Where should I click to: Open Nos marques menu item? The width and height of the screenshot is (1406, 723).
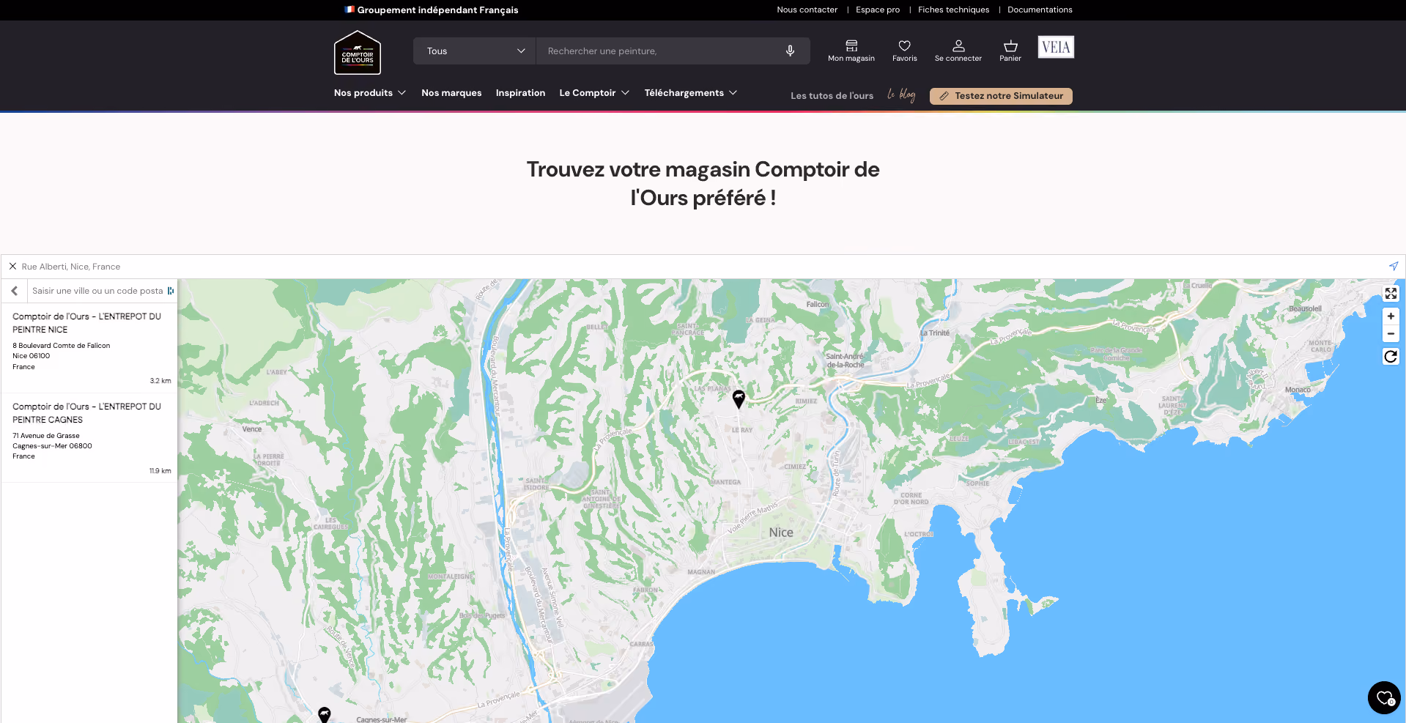(x=451, y=93)
